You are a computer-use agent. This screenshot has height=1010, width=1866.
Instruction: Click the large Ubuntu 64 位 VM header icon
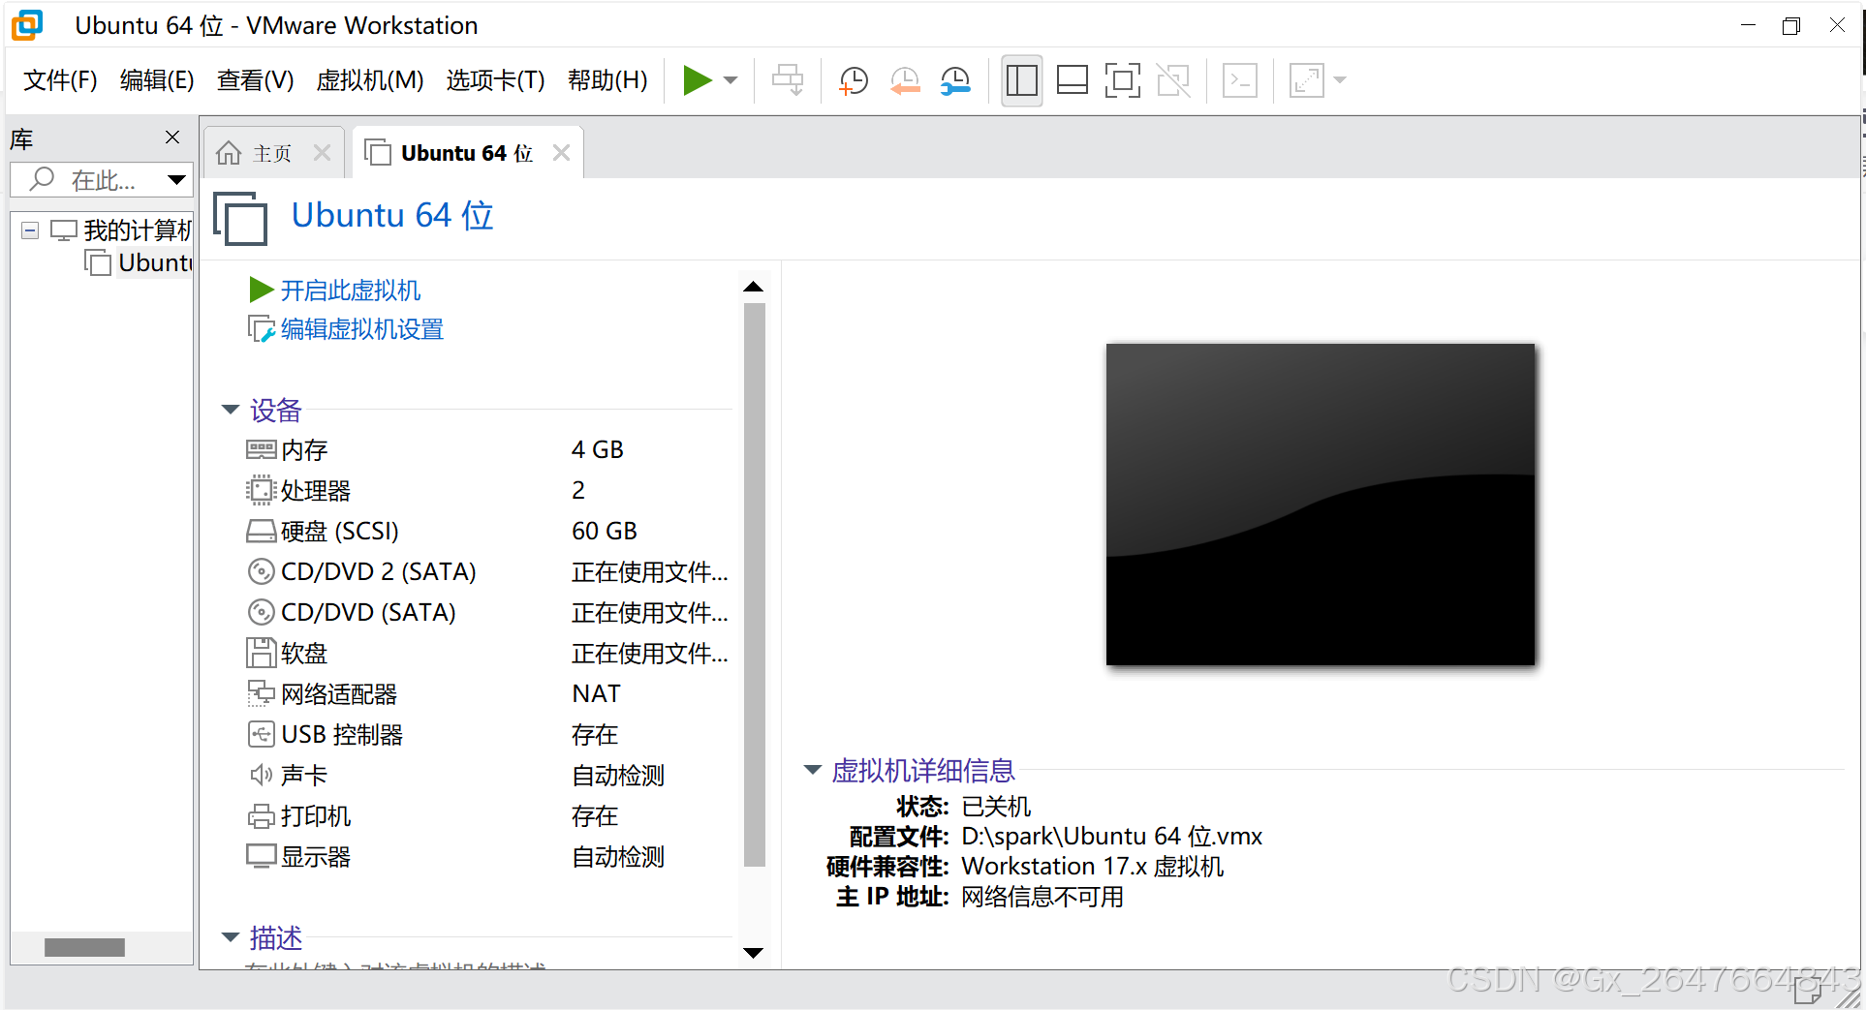coord(240,219)
